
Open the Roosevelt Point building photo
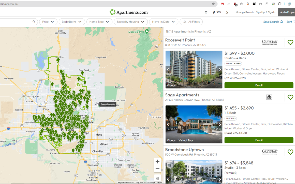pos(194,69)
